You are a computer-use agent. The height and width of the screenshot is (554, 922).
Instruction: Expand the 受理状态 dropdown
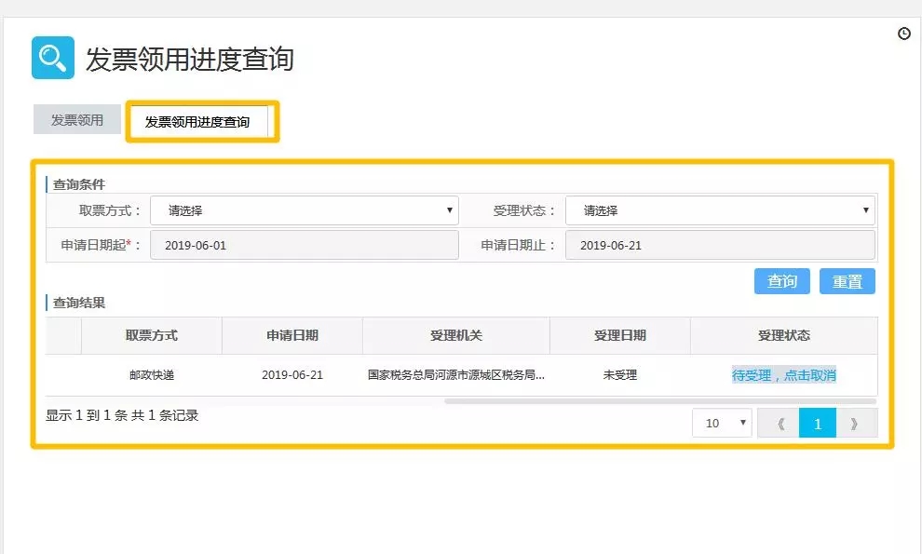click(x=719, y=210)
